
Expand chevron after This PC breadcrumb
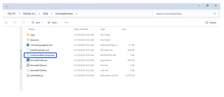pyautogui.click(x=19, y=14)
